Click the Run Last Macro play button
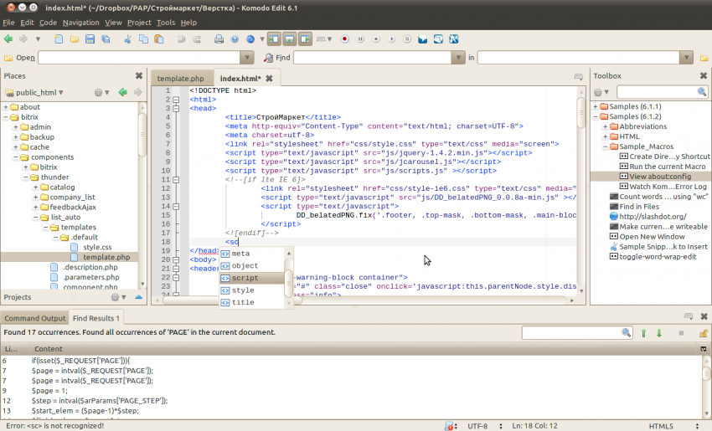Image resolution: width=712 pixels, height=431 pixels. pyautogui.click(x=391, y=39)
